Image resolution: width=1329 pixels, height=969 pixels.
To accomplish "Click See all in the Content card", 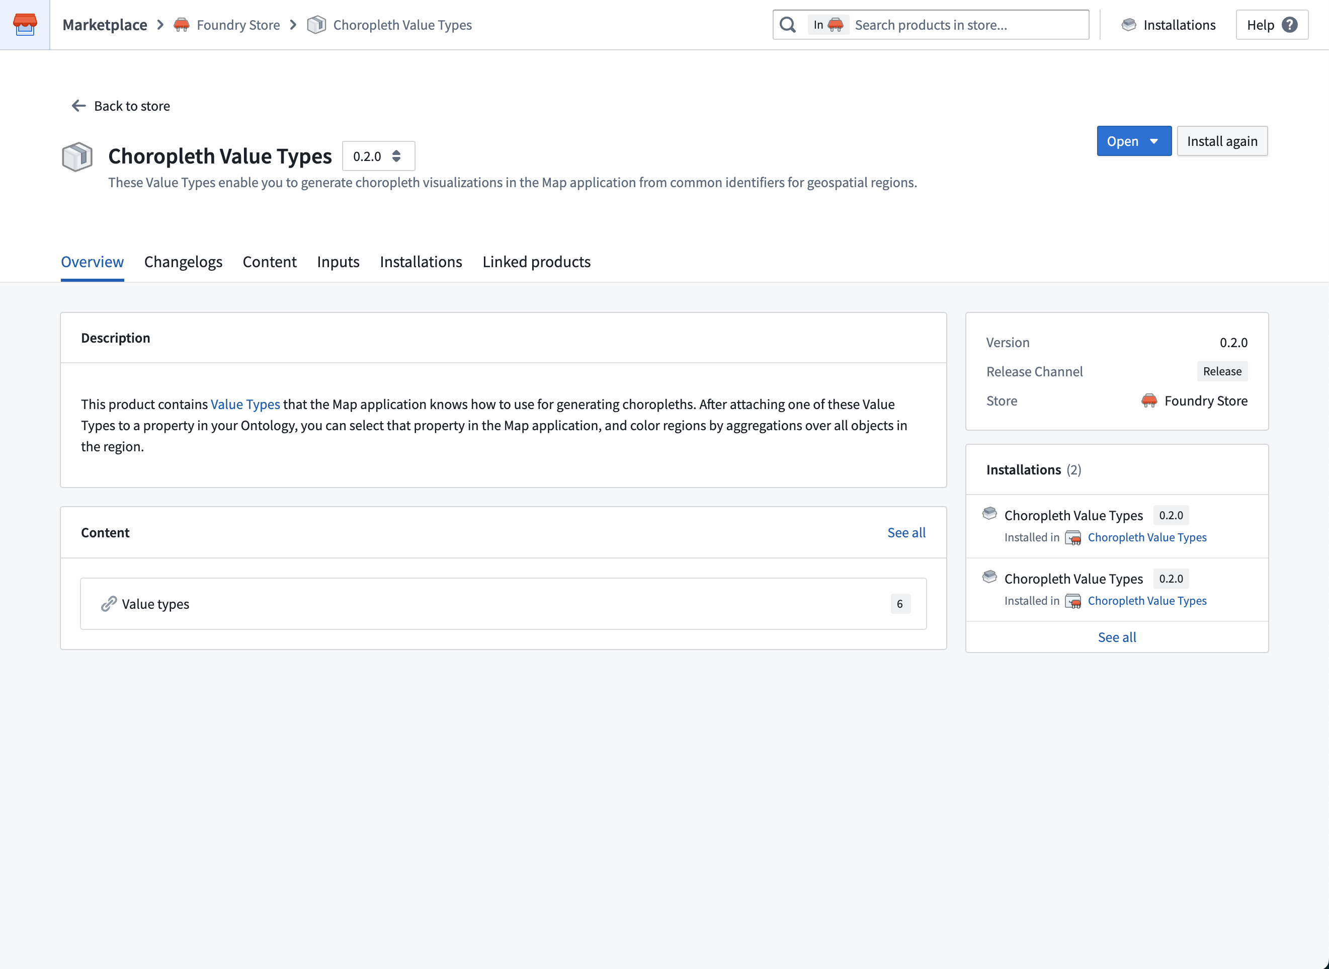I will pyautogui.click(x=906, y=532).
